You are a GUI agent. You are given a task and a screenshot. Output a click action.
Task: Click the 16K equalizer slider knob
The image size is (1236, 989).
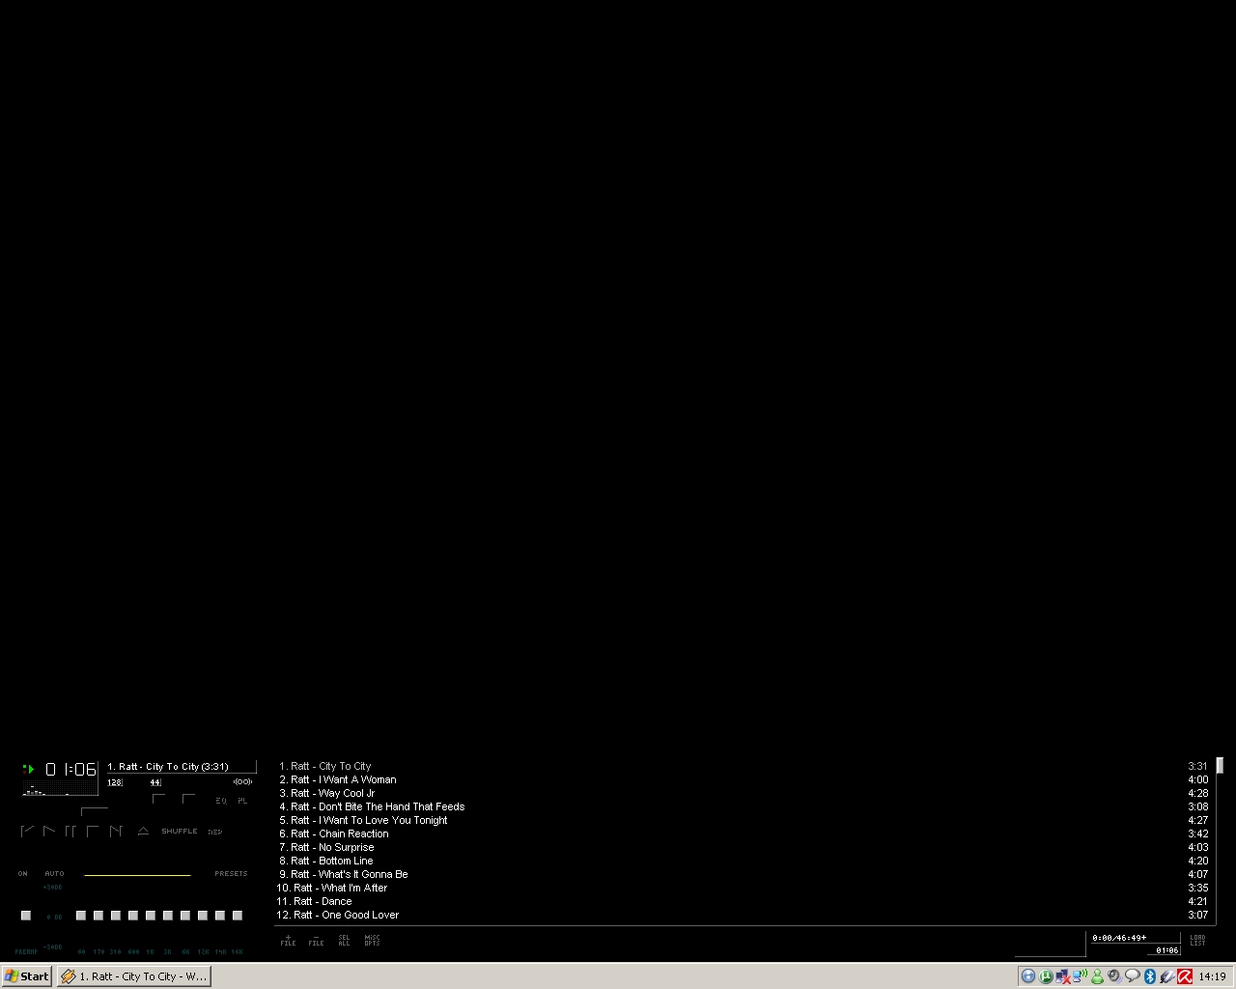pyautogui.click(x=238, y=916)
